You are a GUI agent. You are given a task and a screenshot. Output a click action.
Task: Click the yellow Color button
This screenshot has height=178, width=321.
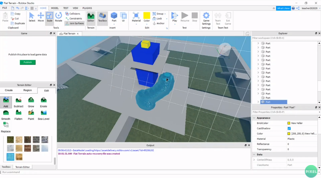coord(146,17)
